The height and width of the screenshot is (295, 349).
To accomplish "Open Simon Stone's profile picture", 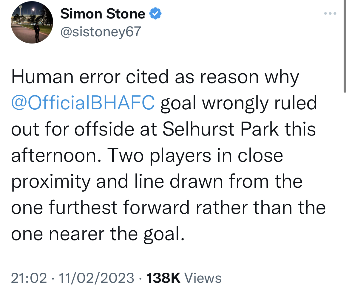I will (32, 22).
